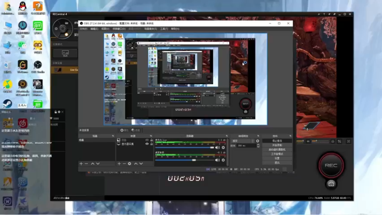
Task: Pop out the 混音器 dock using its header icon
Action: tap(226, 136)
